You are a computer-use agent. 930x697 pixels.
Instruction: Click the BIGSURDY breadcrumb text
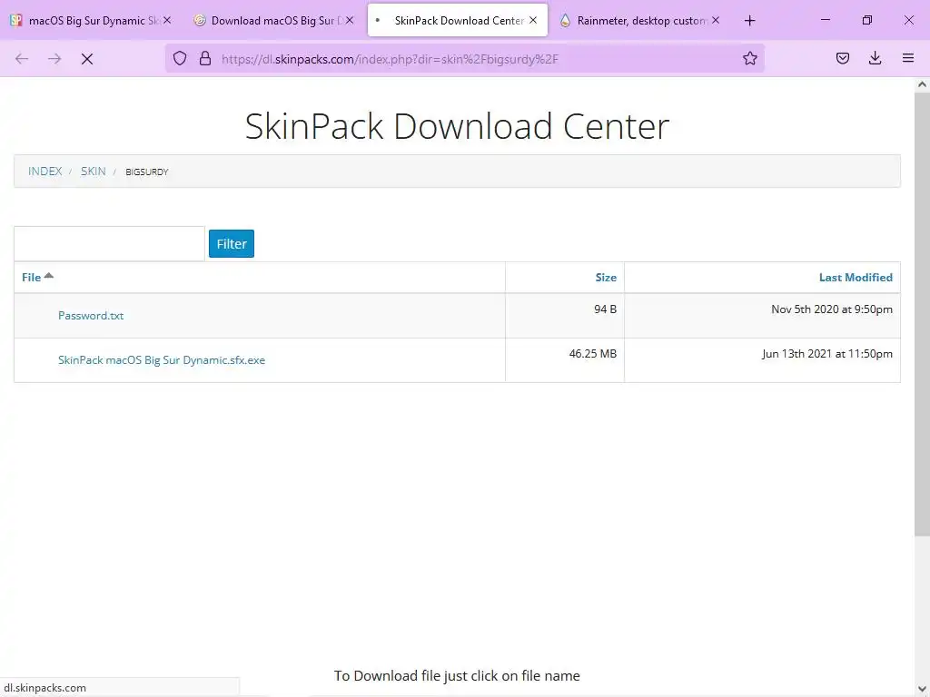pyautogui.click(x=147, y=172)
